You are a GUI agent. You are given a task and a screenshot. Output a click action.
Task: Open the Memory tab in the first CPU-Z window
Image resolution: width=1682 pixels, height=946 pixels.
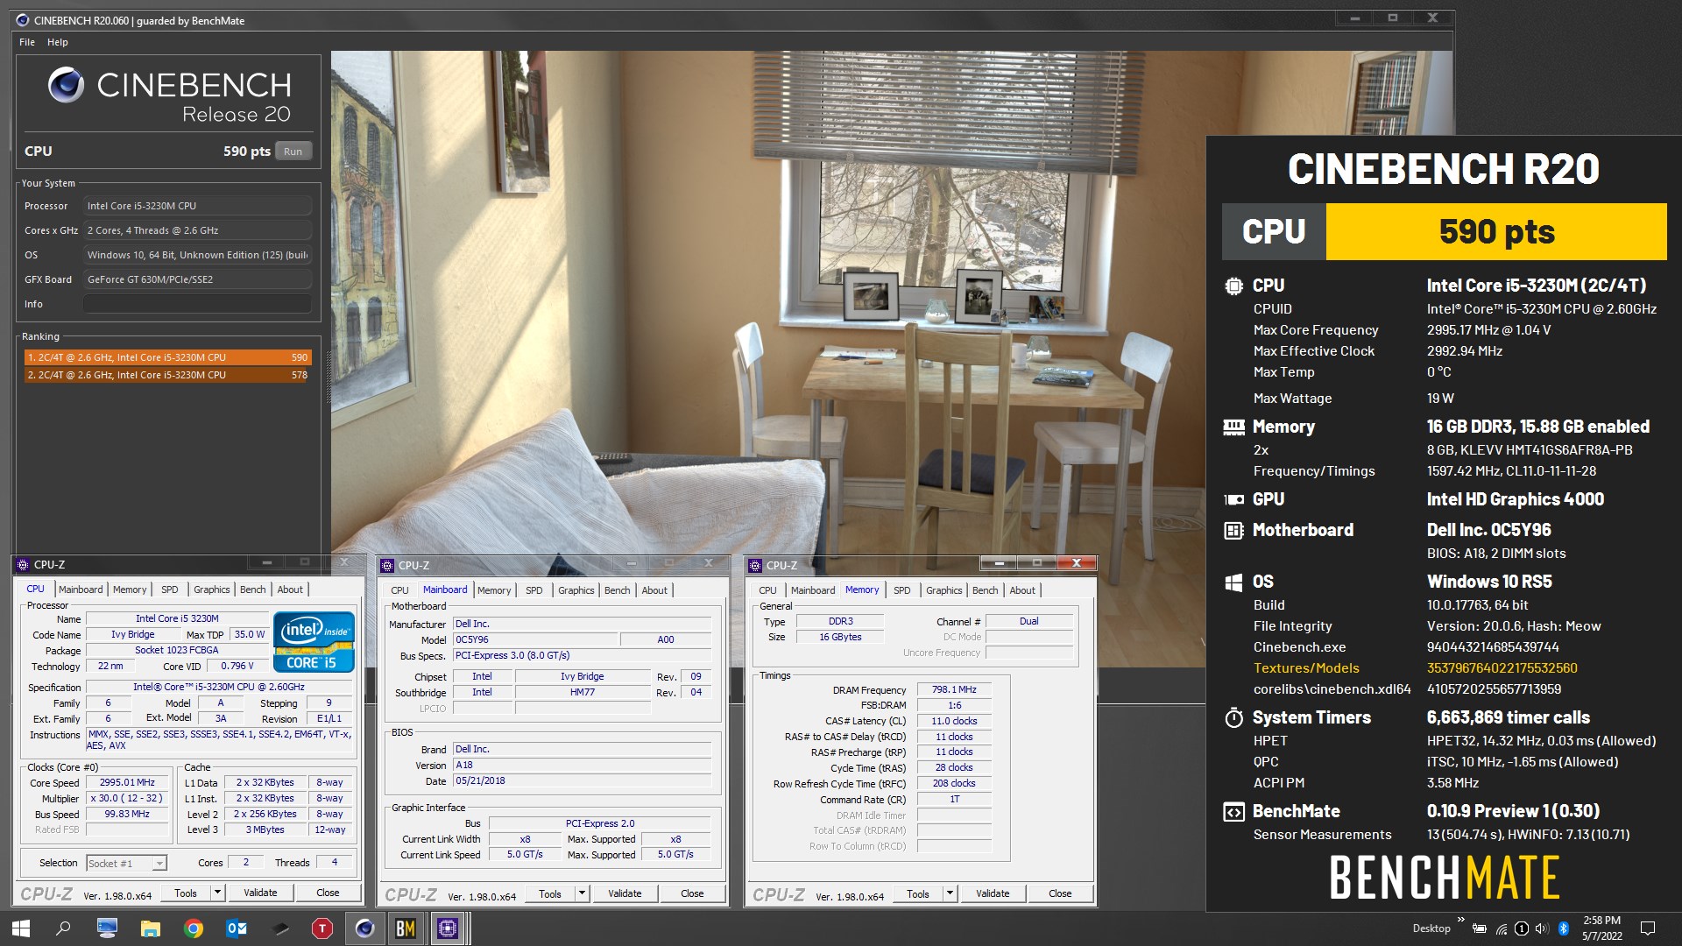click(130, 589)
